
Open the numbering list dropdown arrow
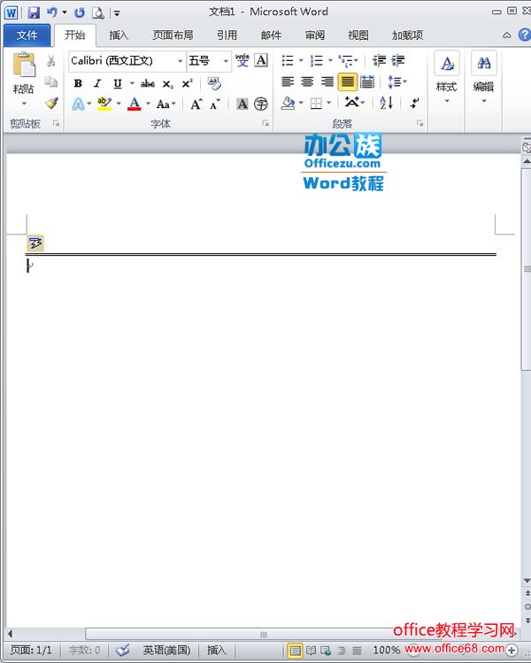330,60
